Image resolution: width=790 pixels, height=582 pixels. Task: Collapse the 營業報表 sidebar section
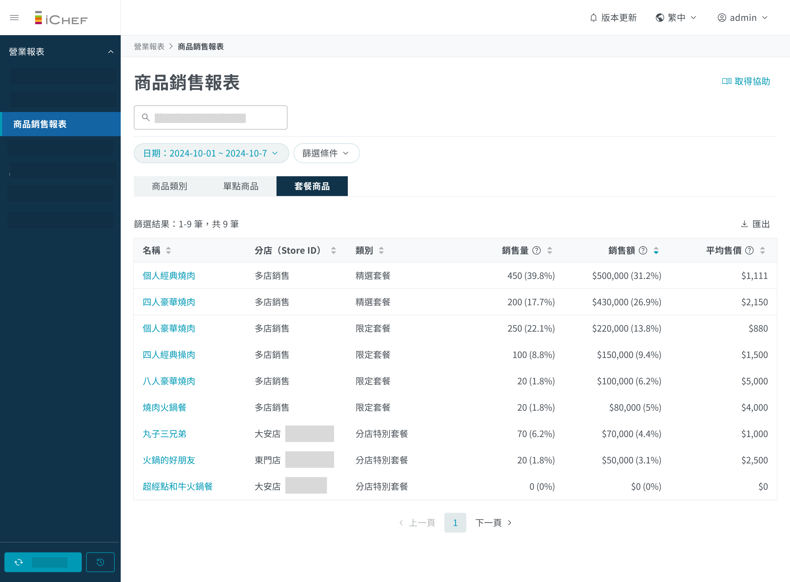[x=111, y=52]
